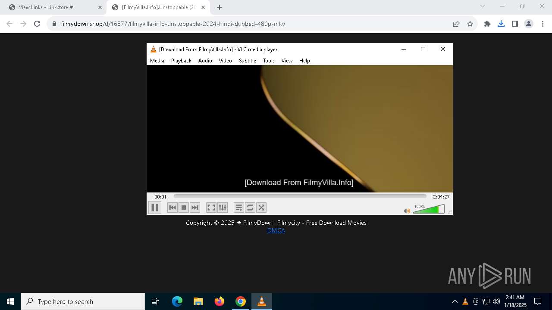
Task: Switch to Chrome on taskbar
Action: point(241,301)
